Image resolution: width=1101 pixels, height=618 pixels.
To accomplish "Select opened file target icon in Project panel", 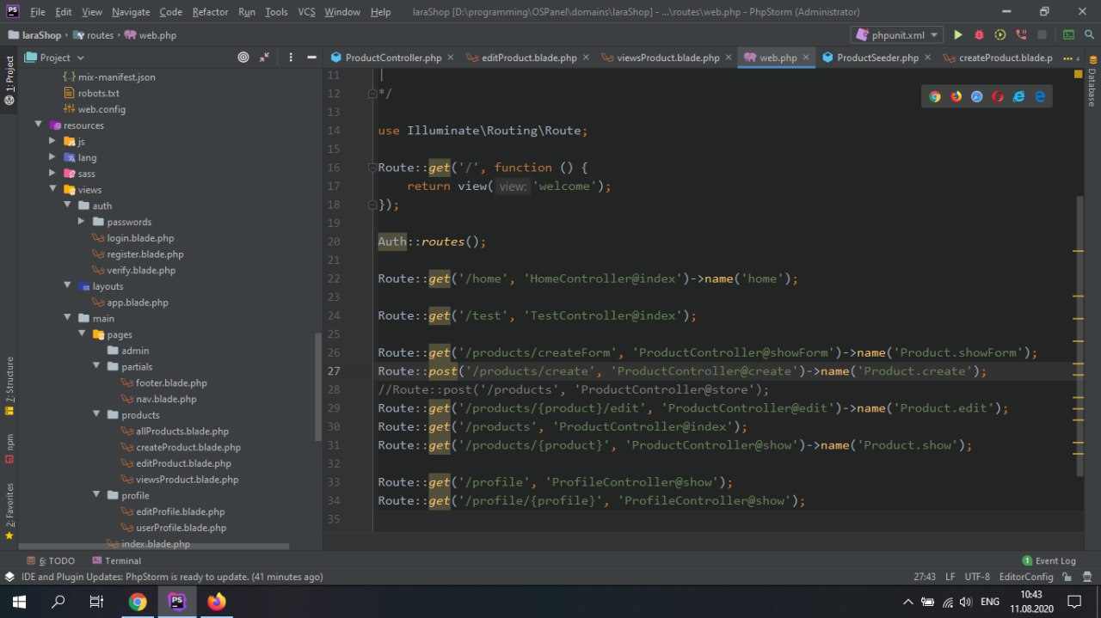I will (243, 57).
